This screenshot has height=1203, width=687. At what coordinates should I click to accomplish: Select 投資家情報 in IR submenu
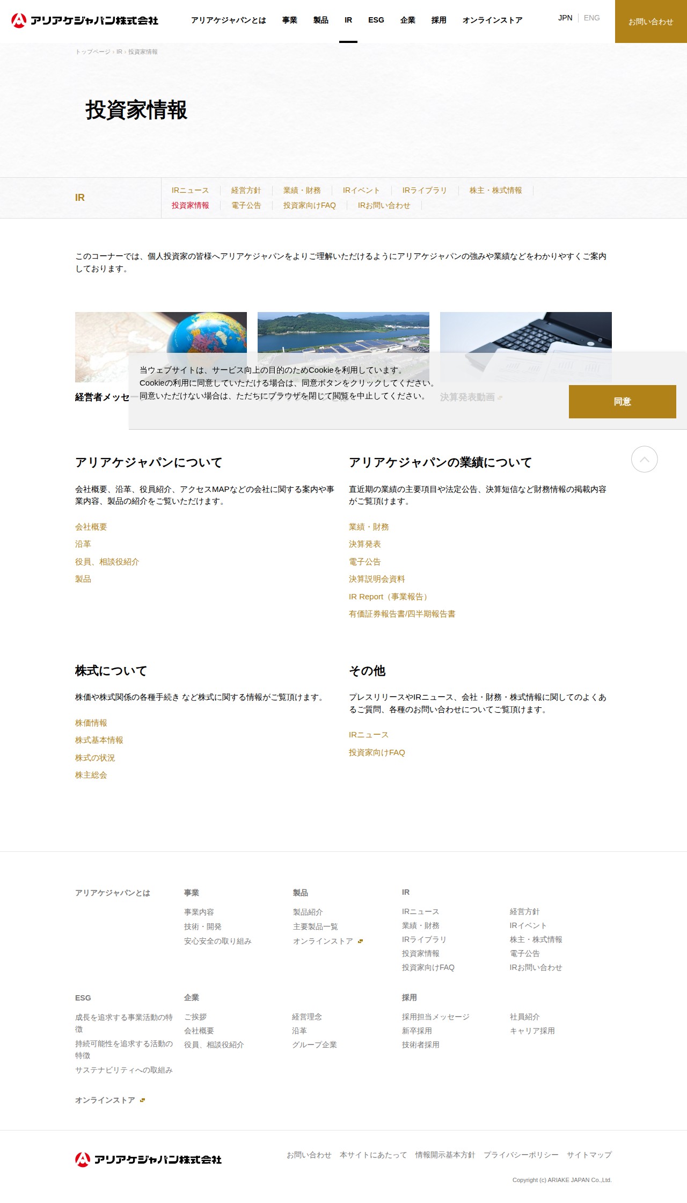pos(191,205)
